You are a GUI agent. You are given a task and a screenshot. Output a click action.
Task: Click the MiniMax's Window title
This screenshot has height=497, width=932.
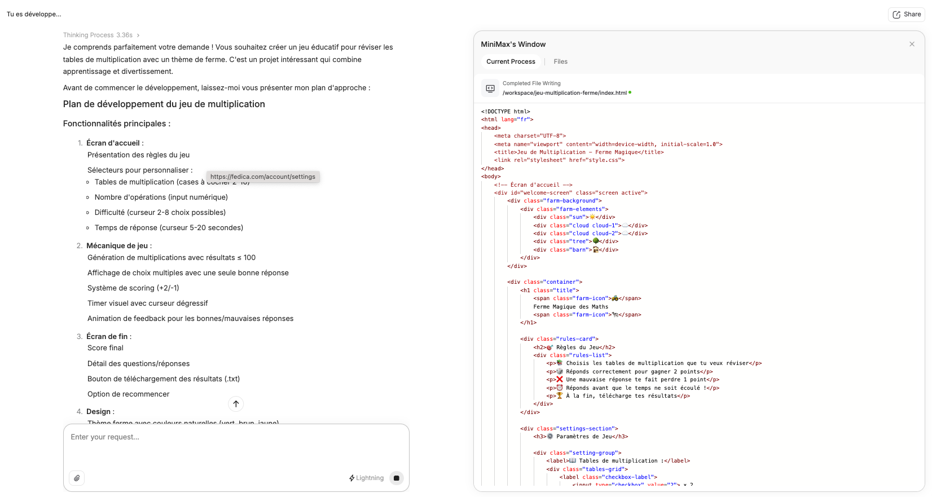click(x=513, y=44)
